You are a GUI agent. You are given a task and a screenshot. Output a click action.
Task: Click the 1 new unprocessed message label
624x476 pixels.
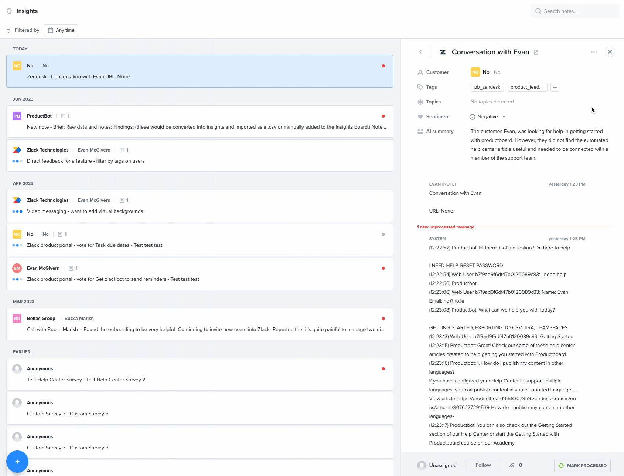(x=446, y=227)
